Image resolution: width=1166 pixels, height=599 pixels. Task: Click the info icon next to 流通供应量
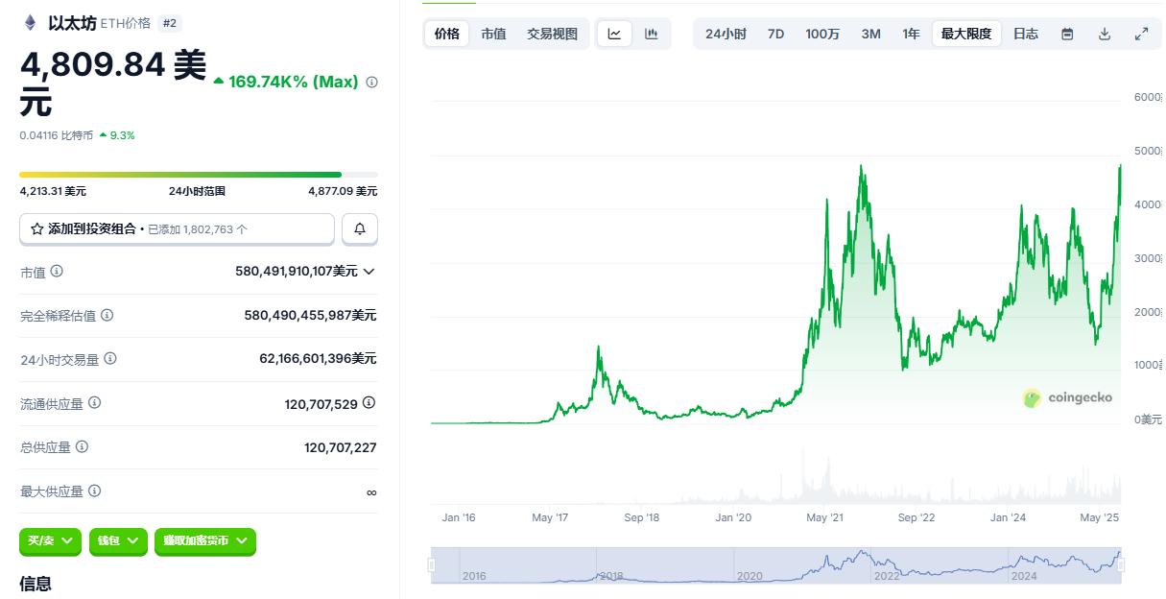point(95,403)
